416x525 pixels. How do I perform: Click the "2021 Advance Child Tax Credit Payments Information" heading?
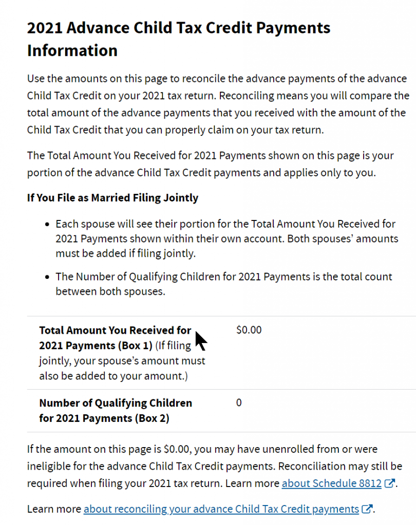coord(179,39)
